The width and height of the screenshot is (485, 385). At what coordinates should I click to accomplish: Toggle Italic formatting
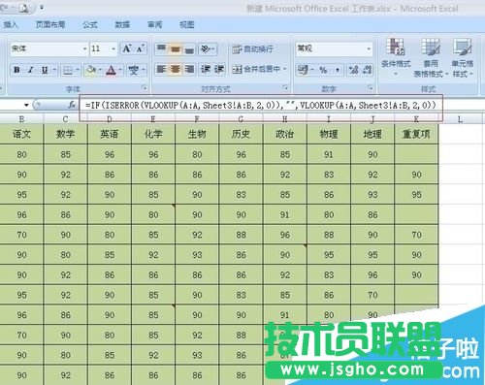(31, 70)
